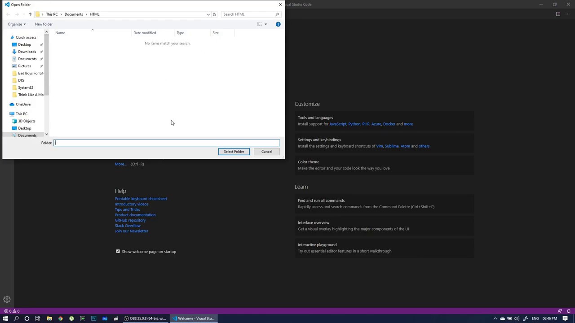Select Pictures in Quick access
The image size is (575, 323).
24,66
